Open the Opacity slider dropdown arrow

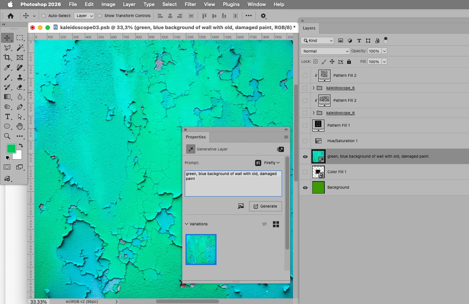[x=385, y=51]
